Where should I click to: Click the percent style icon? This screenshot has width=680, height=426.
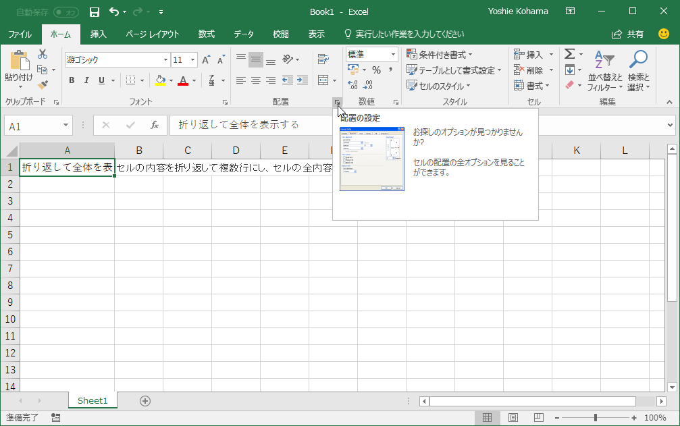coord(375,69)
